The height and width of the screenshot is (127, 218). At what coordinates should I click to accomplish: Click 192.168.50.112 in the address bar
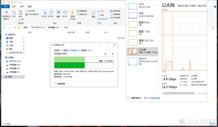click(38, 28)
